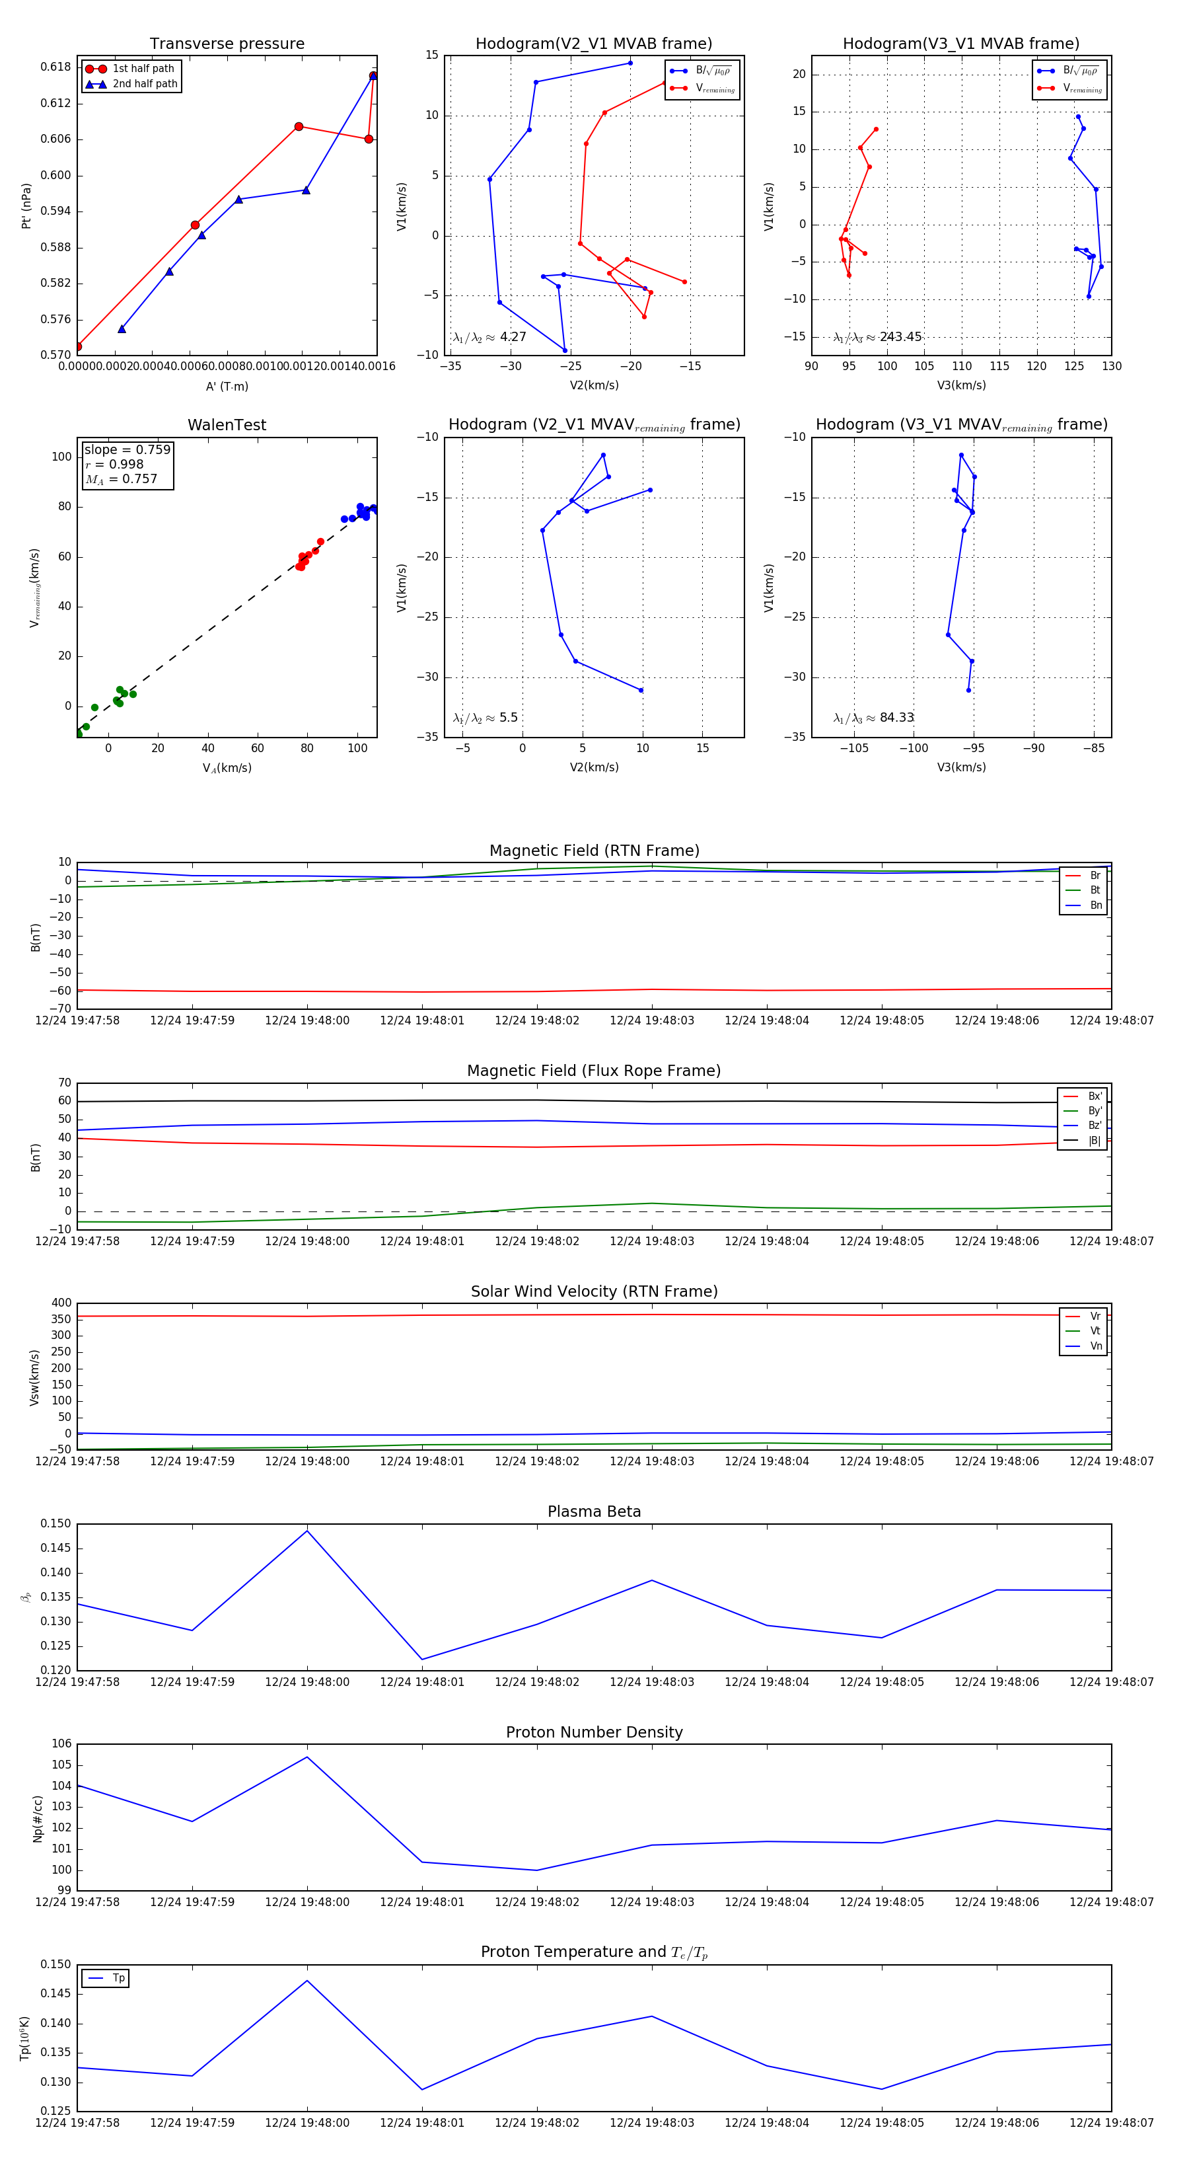Viewport: 1189px width, 2181px height.
Task: Click the V3_V1 MVAB hodogram's red V remaining marker
Action: pos(1045,88)
